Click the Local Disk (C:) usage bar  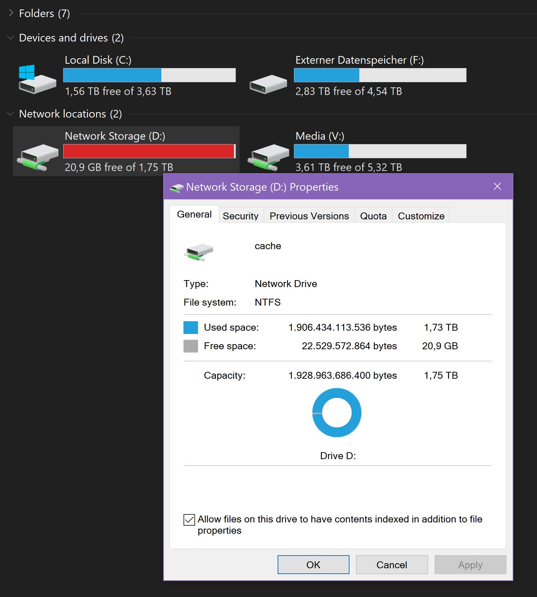[x=149, y=75]
